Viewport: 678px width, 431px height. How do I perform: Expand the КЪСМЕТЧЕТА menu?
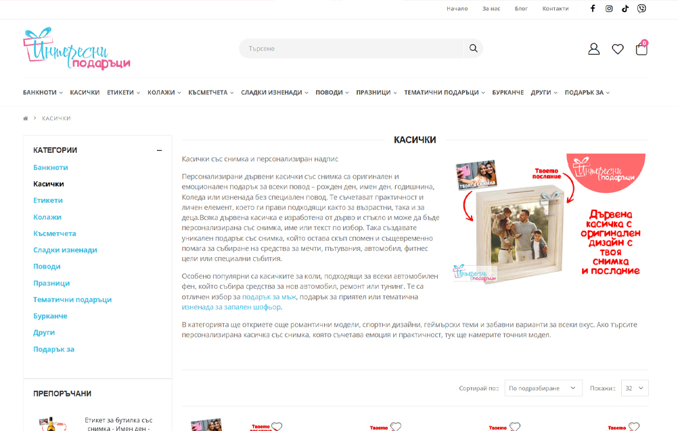click(211, 93)
